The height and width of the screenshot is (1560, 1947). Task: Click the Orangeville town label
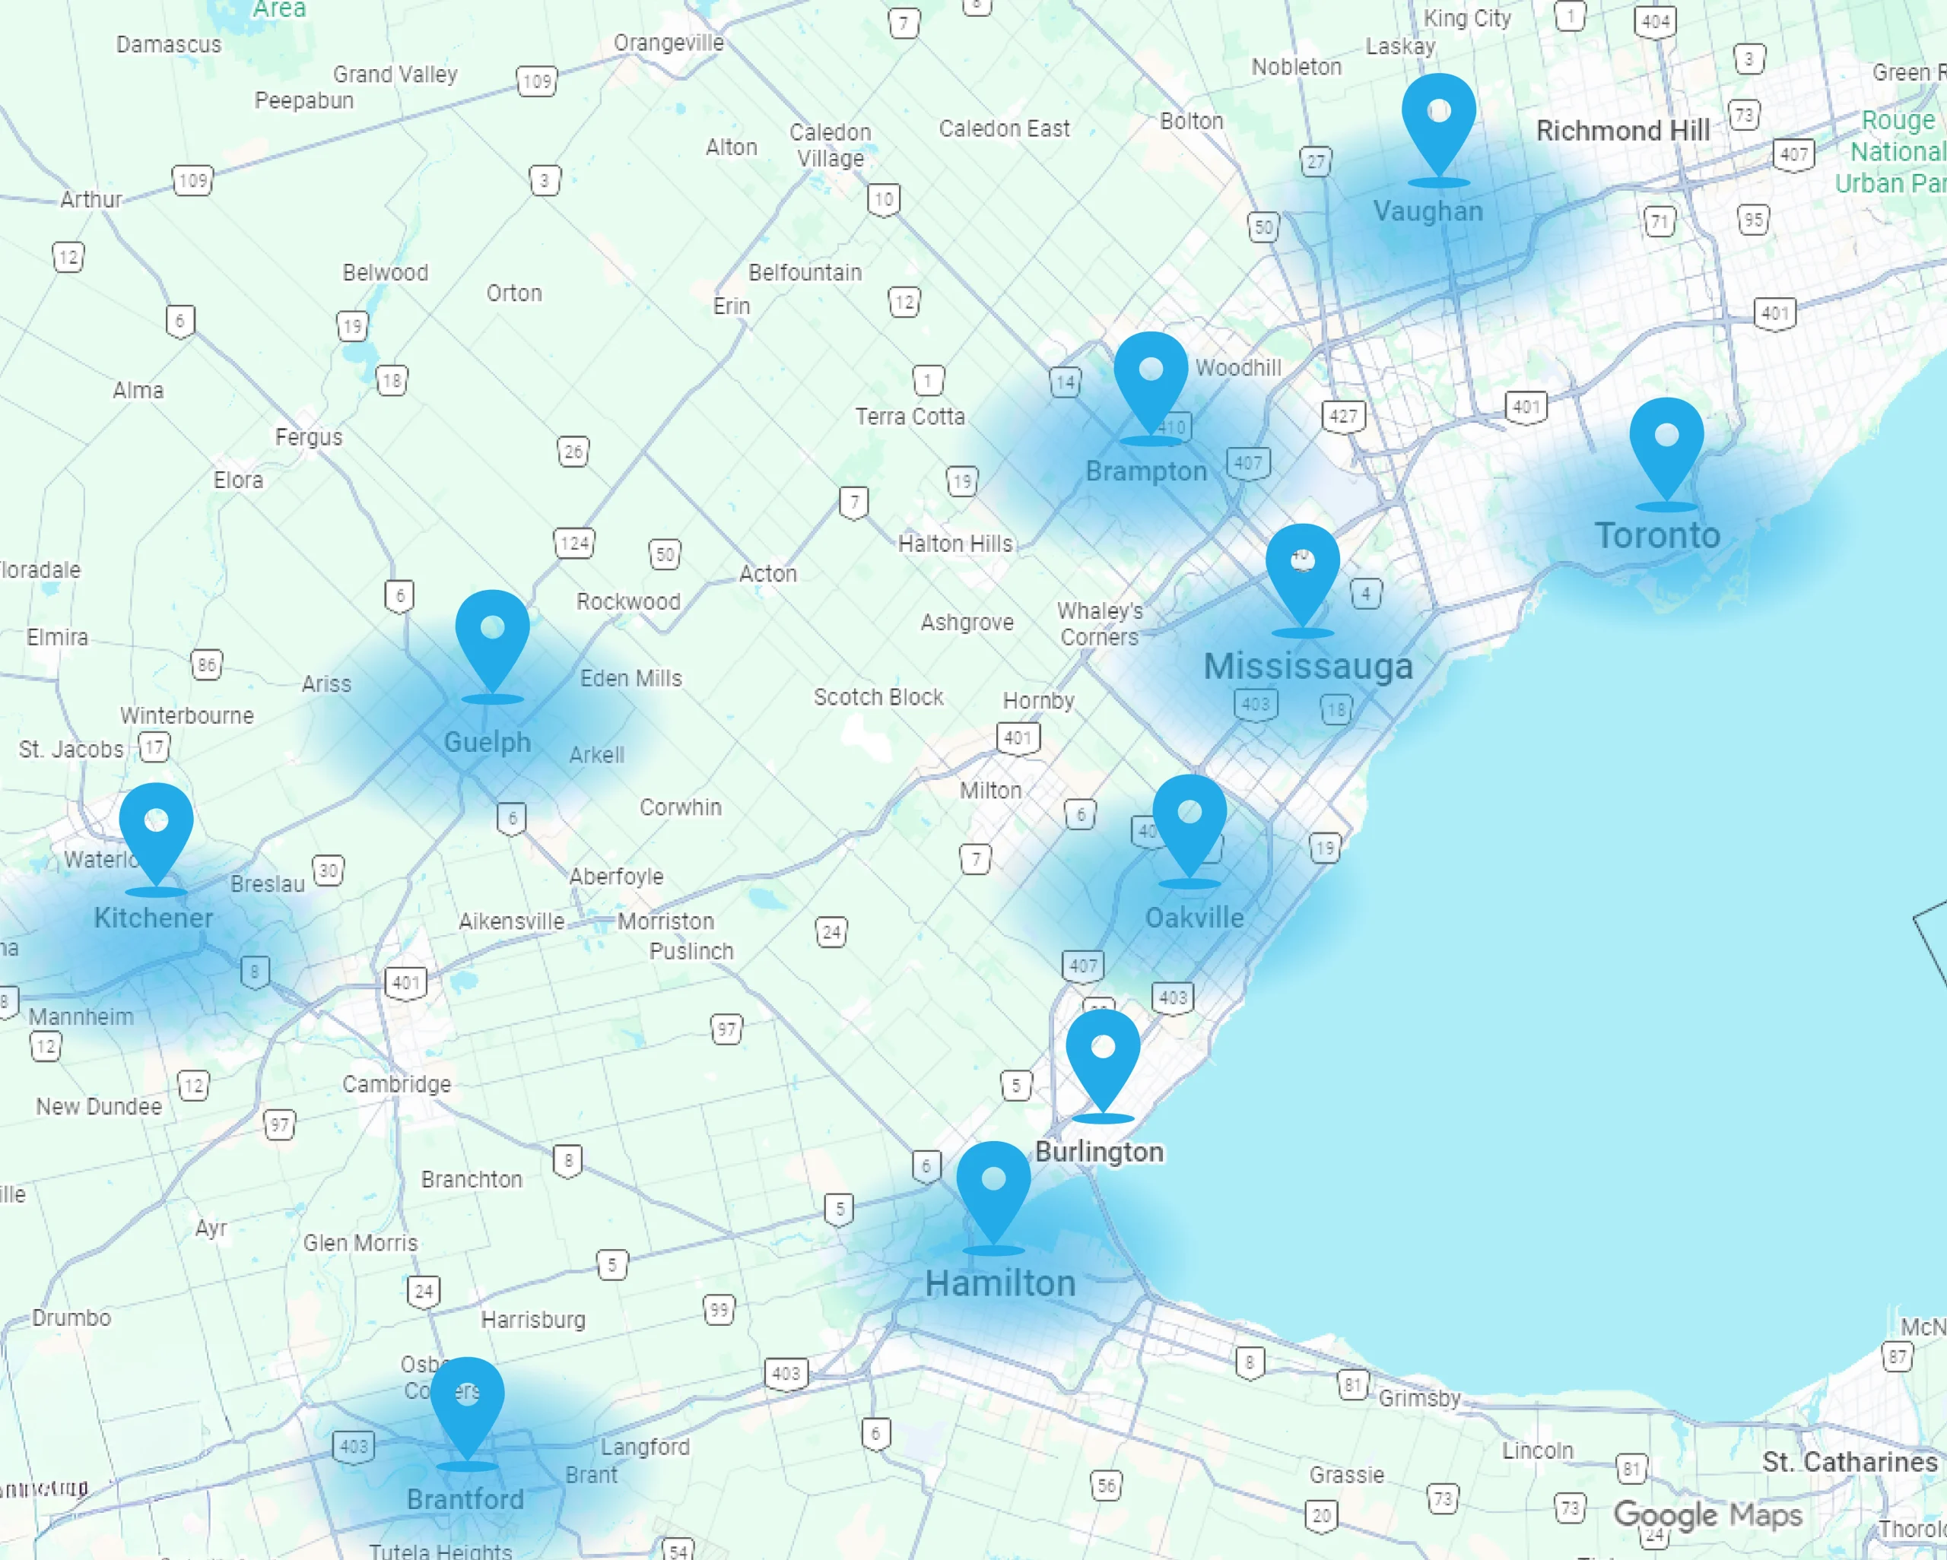coord(669,43)
